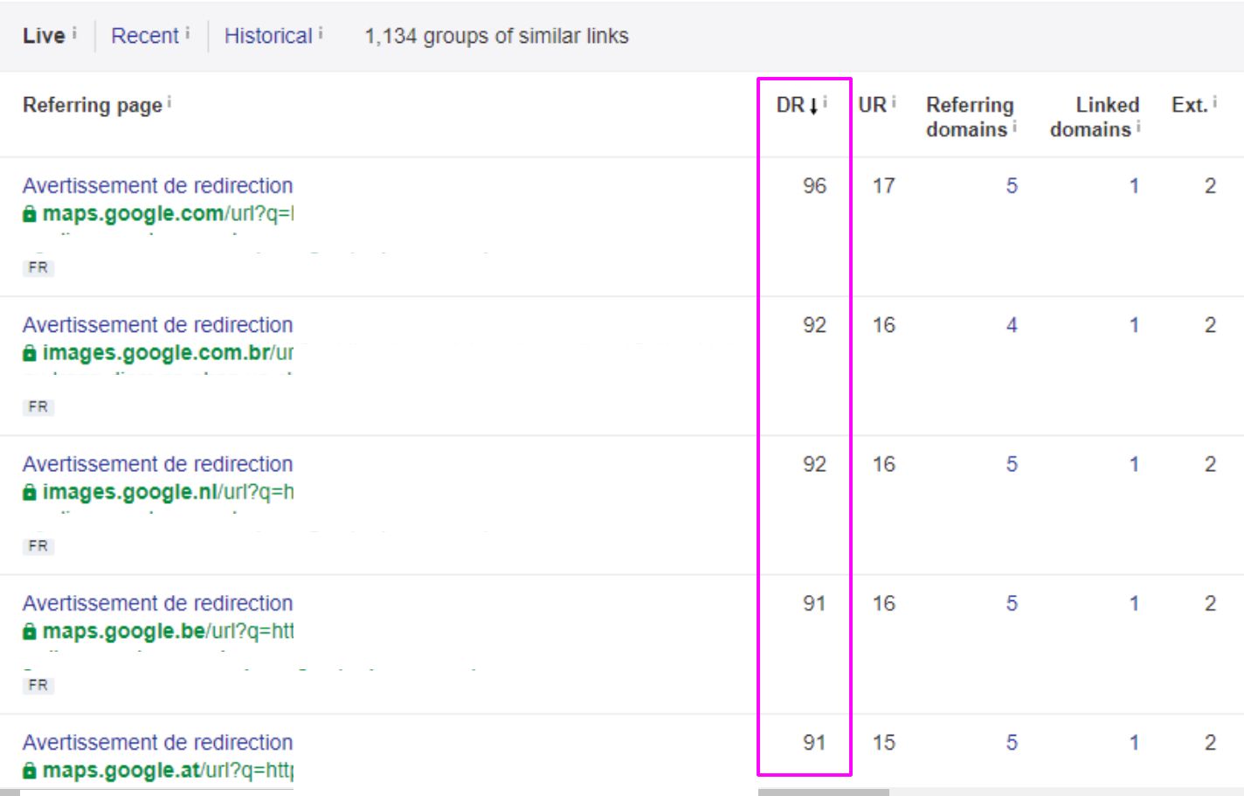
Task: Sort by Linked domains column header
Action: [1095, 117]
